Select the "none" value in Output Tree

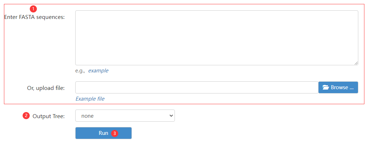coord(87,116)
